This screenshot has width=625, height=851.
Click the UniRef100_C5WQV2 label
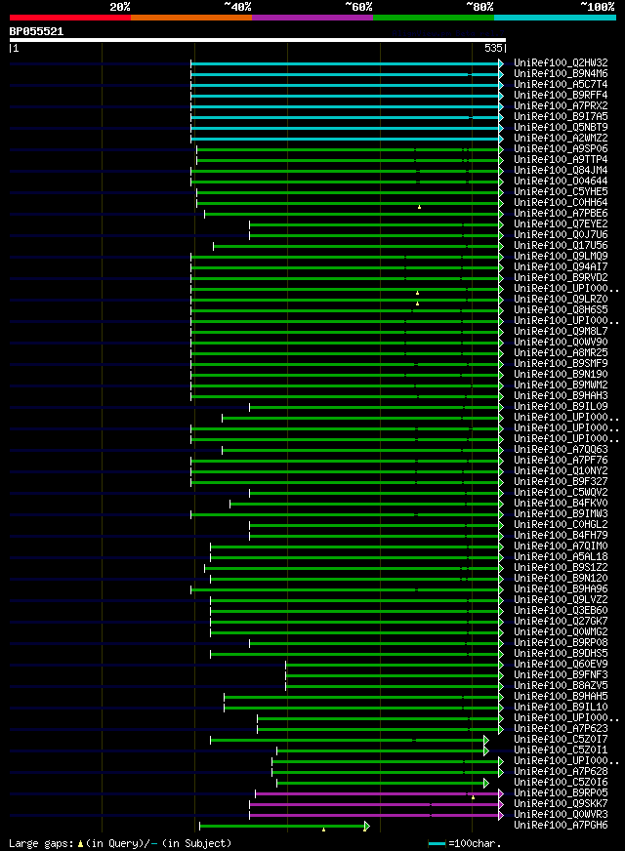561,493
